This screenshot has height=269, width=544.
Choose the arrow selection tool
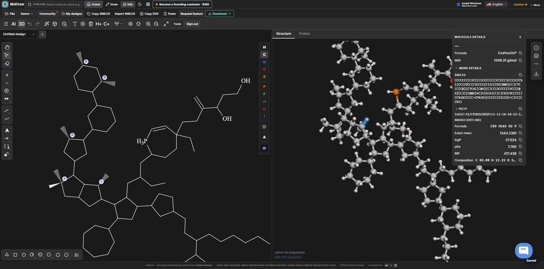tap(7, 55)
